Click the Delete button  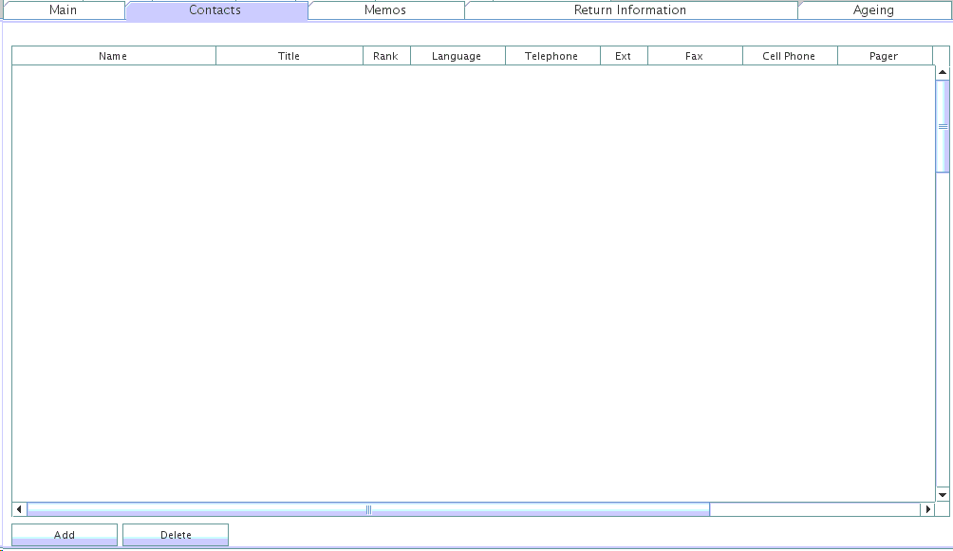(x=176, y=535)
